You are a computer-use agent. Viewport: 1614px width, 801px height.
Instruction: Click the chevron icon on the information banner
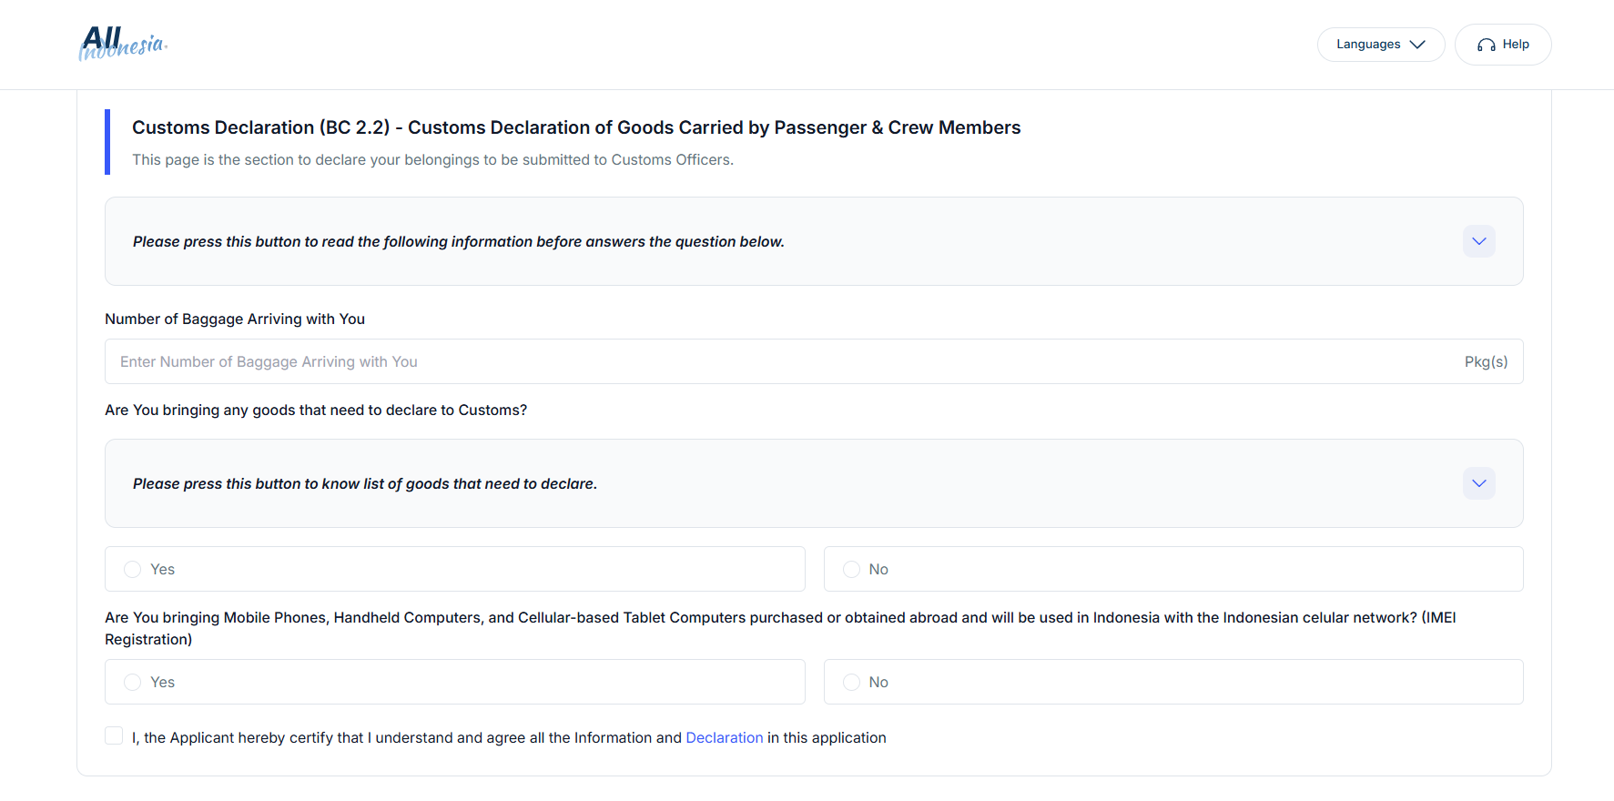[1478, 241]
